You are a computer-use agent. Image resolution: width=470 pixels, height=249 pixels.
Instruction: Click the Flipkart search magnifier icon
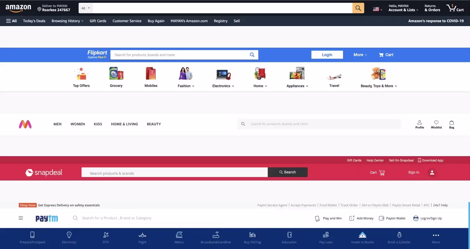[x=252, y=55]
